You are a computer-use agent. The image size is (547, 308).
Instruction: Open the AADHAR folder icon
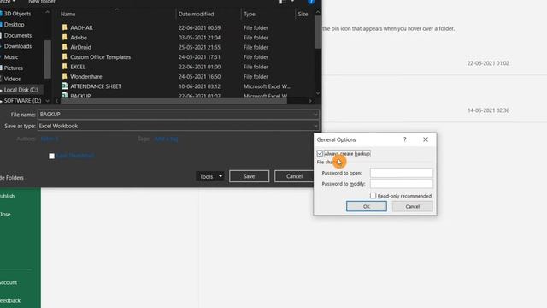(65, 27)
